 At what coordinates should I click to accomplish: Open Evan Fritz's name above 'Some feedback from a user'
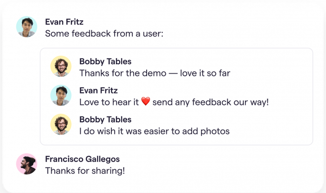[x=64, y=21]
